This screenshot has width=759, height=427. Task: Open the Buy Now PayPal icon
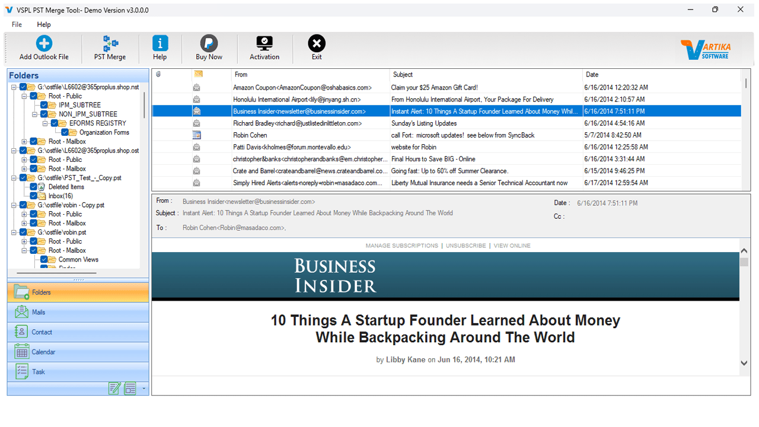pos(209,44)
